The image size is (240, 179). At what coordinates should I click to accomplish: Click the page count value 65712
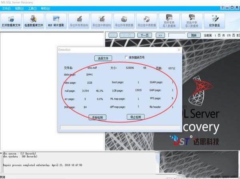tap(172, 68)
